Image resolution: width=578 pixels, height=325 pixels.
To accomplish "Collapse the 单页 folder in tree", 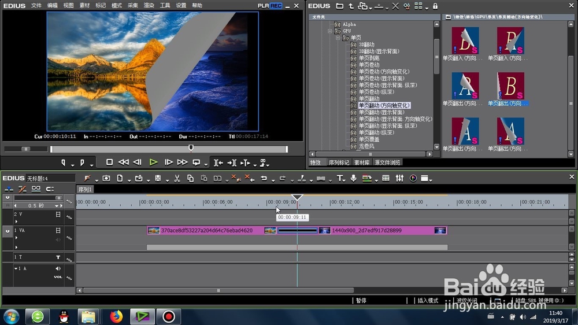I will click(338, 38).
